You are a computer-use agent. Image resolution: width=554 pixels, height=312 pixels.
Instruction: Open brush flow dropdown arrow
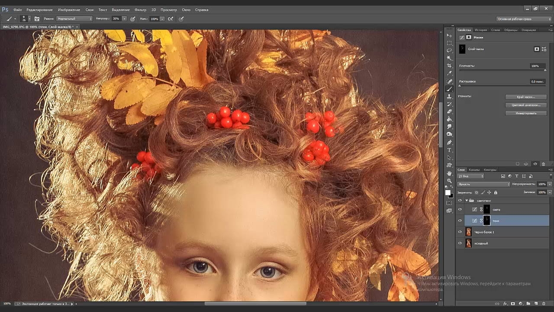pos(162,19)
